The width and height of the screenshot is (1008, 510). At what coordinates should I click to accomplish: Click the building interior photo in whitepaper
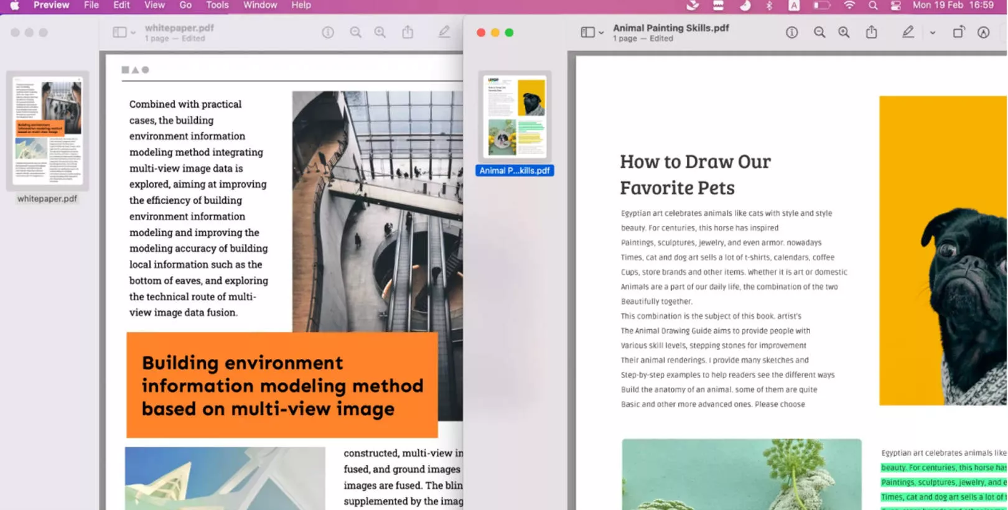tap(378, 211)
